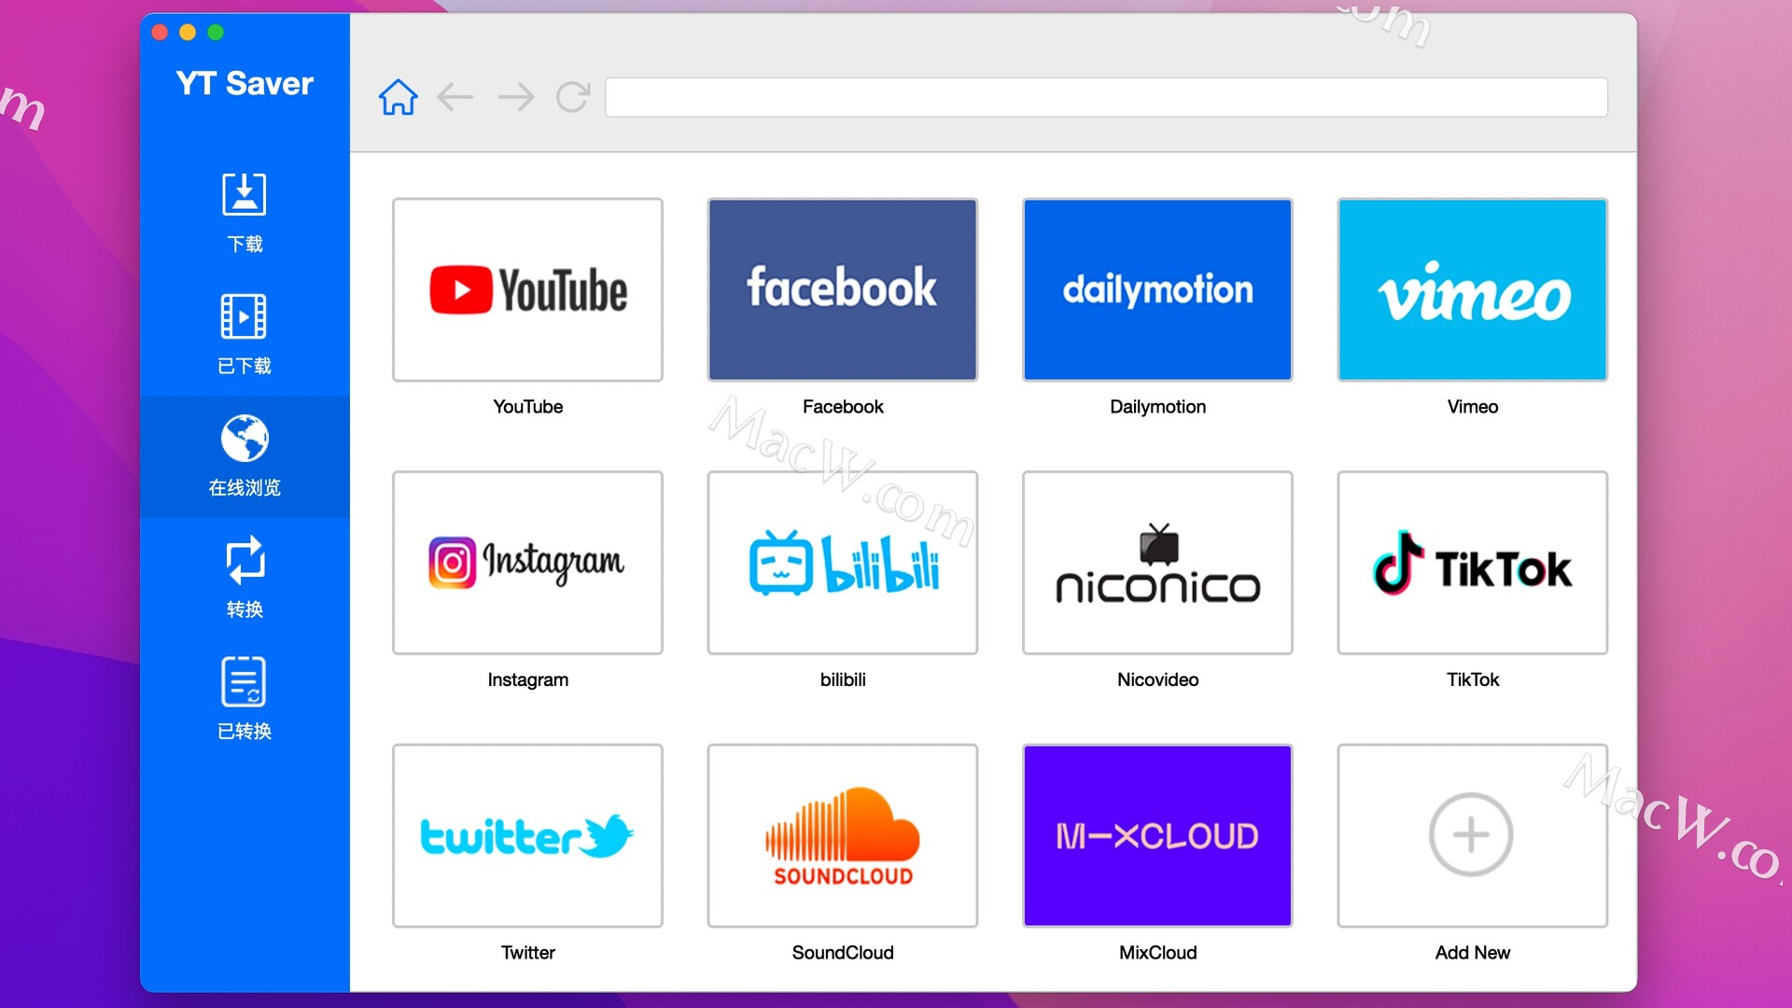Click the Add New plus tile

pos(1473,835)
